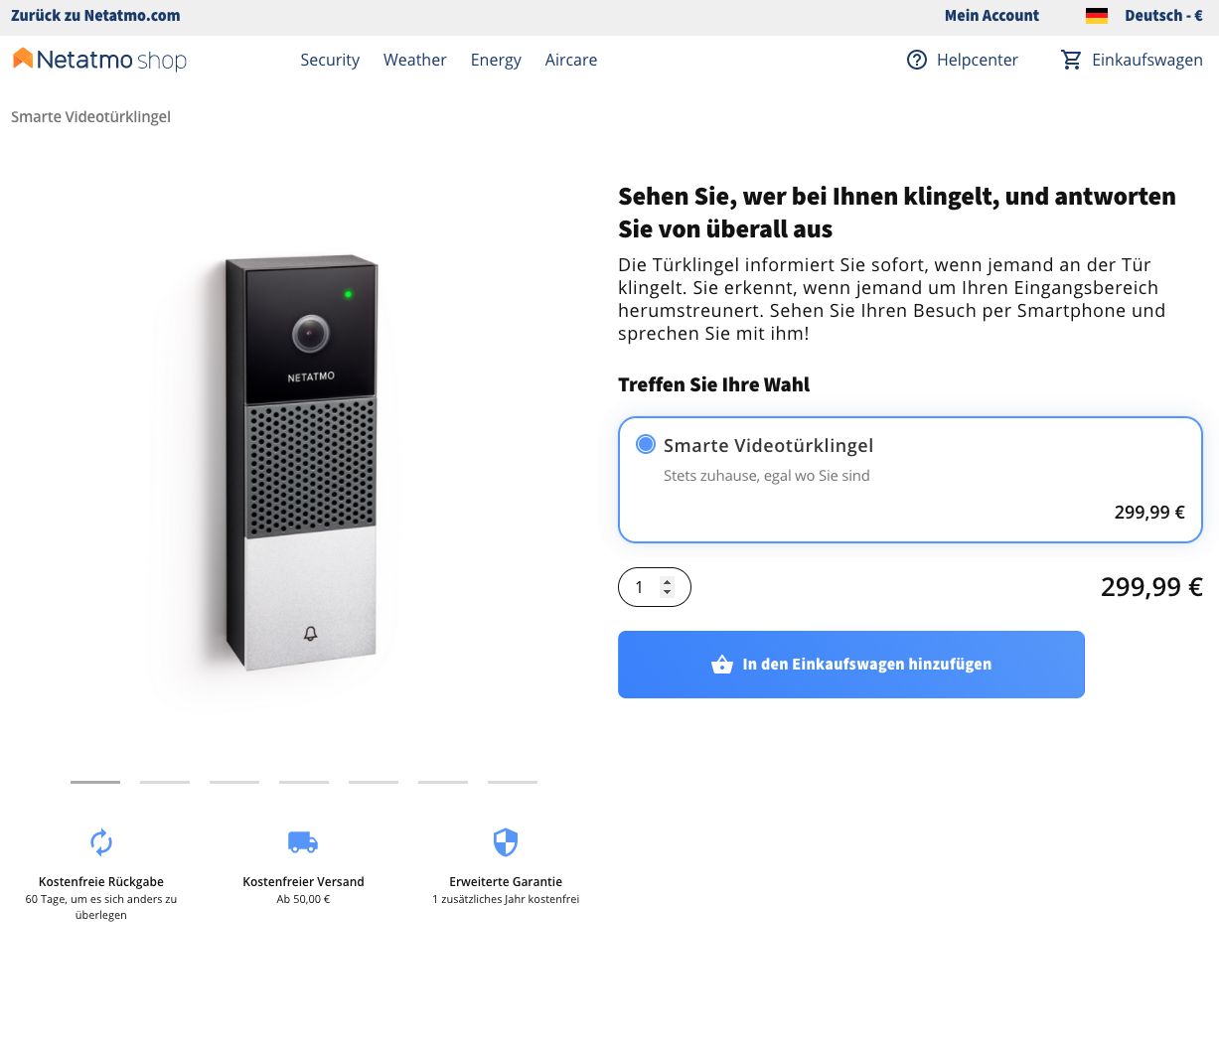Open the Security menu
Viewport: 1219px width, 1051px height.
point(330,60)
